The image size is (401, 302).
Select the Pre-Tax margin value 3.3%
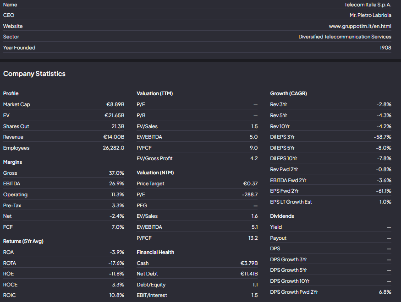(118, 205)
